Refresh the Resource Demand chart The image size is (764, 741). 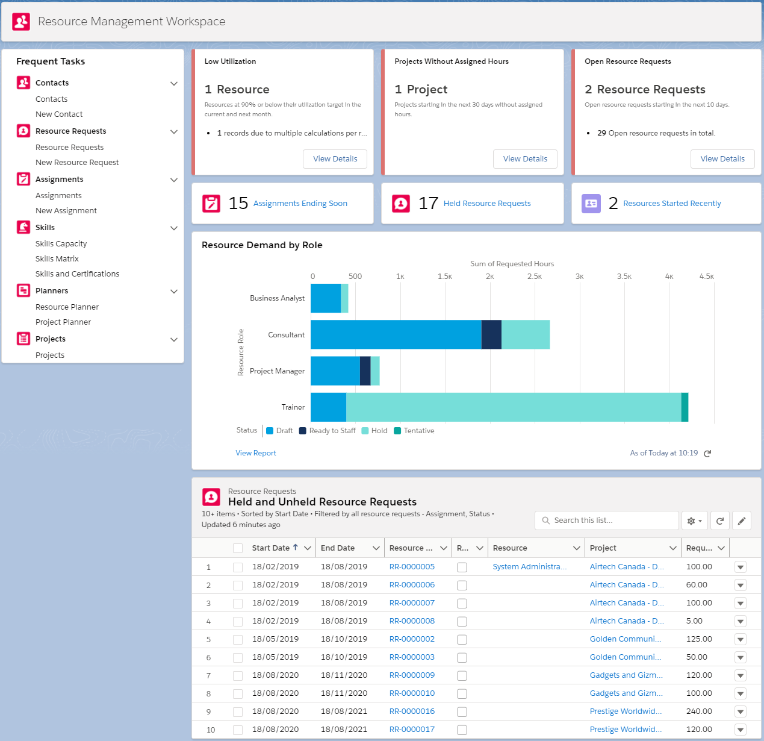pyautogui.click(x=707, y=454)
